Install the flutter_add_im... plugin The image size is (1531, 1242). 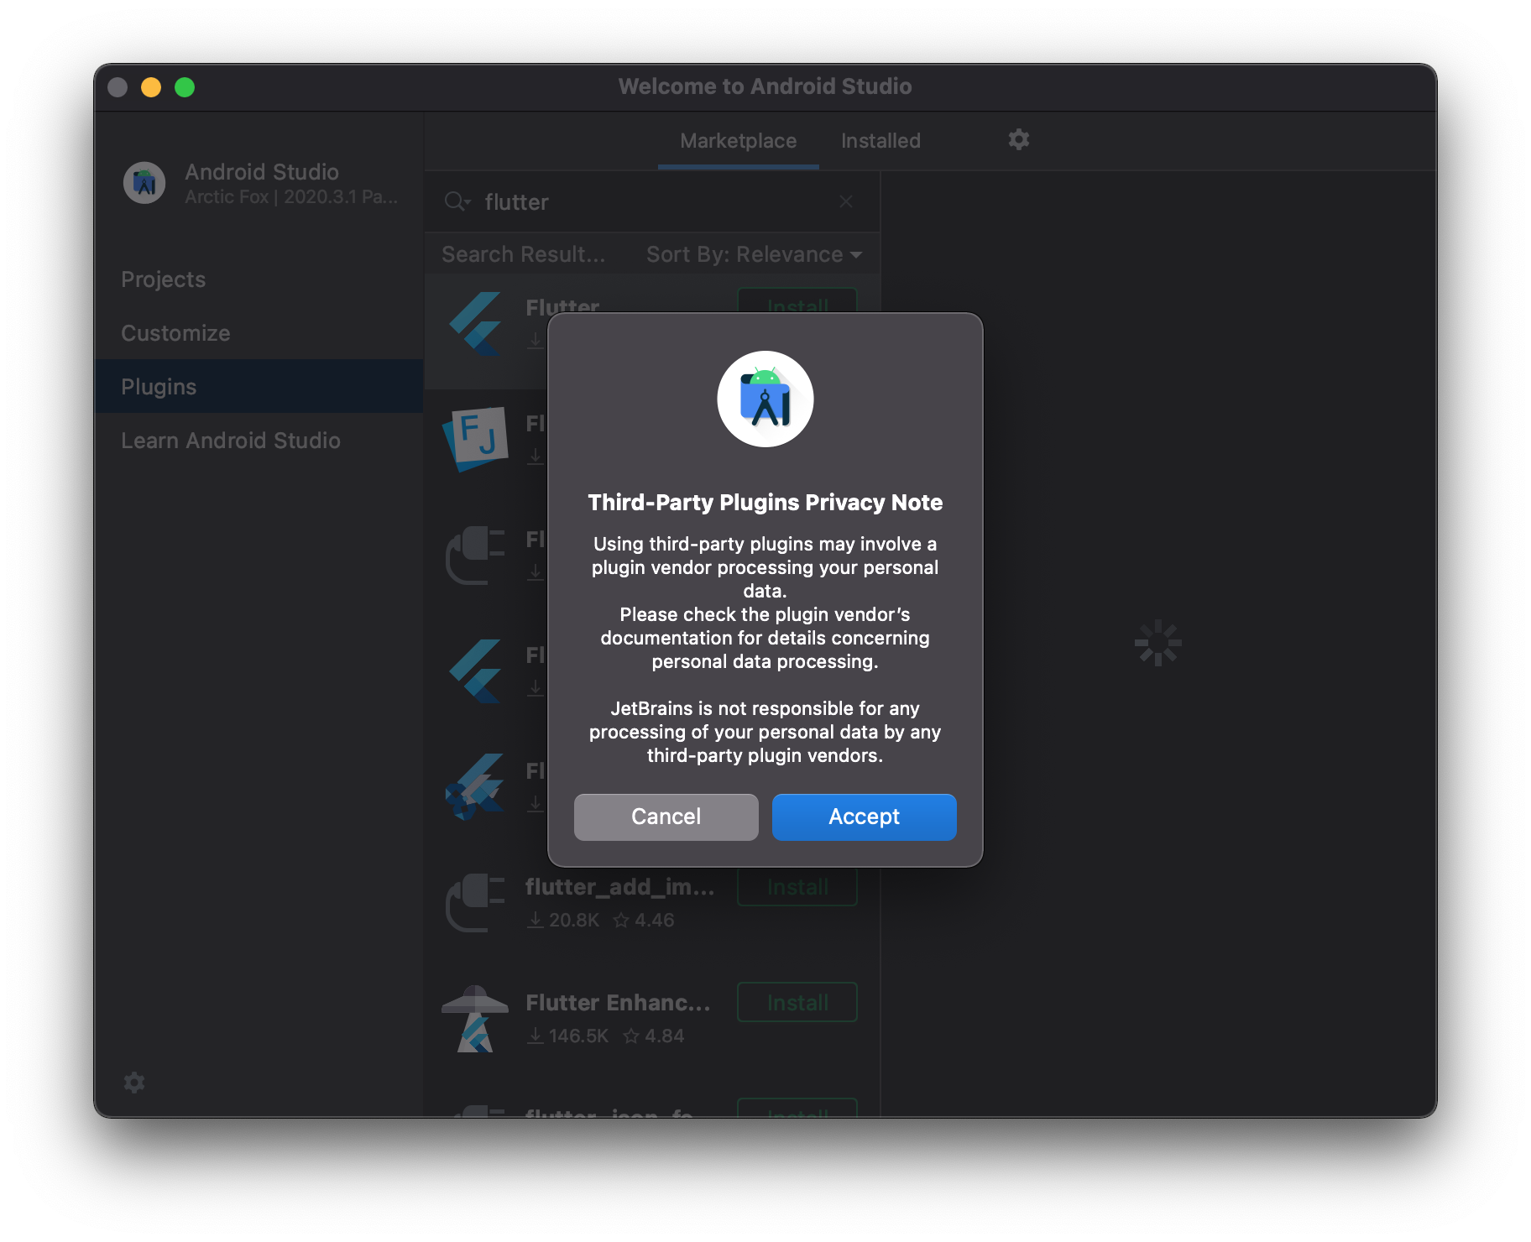tap(797, 887)
